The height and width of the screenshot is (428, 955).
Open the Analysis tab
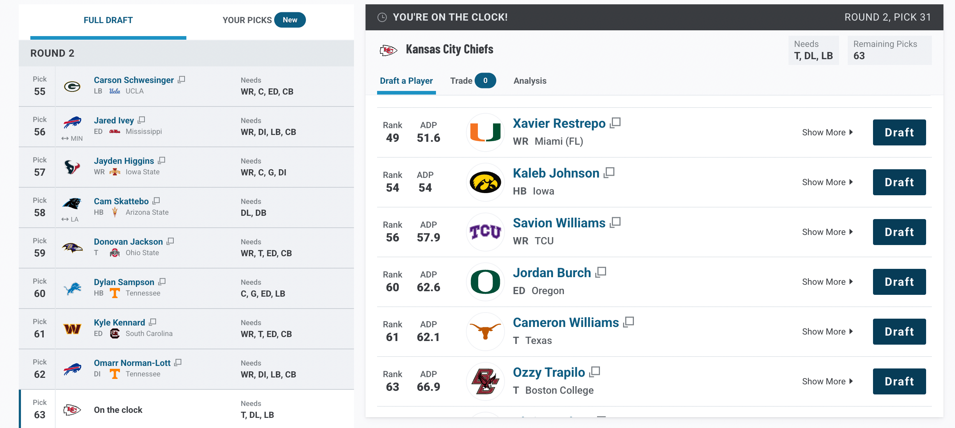(x=530, y=81)
